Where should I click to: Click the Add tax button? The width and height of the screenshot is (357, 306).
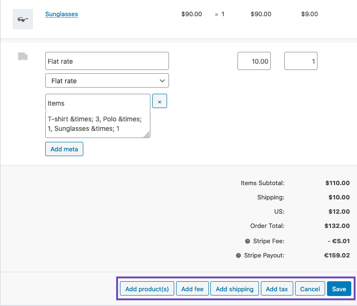(277, 289)
